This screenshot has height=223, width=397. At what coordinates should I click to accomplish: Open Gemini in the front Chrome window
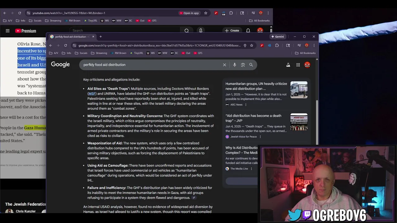point(278,37)
